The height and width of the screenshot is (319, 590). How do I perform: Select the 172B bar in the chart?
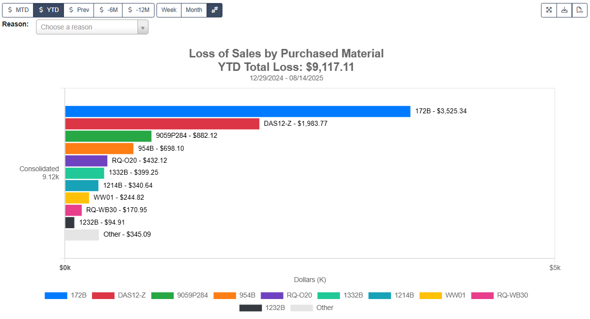237,110
